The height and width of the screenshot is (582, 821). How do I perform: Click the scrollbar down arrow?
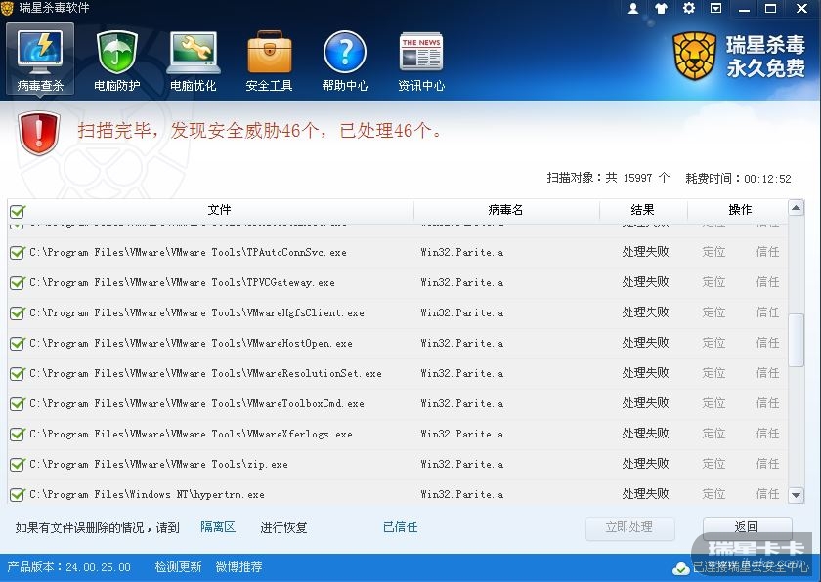coord(796,495)
